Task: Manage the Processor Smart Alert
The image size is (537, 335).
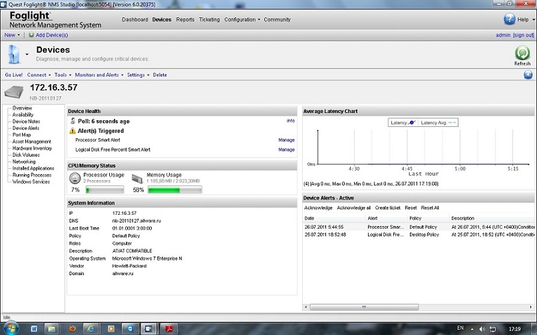Action: coord(286,140)
